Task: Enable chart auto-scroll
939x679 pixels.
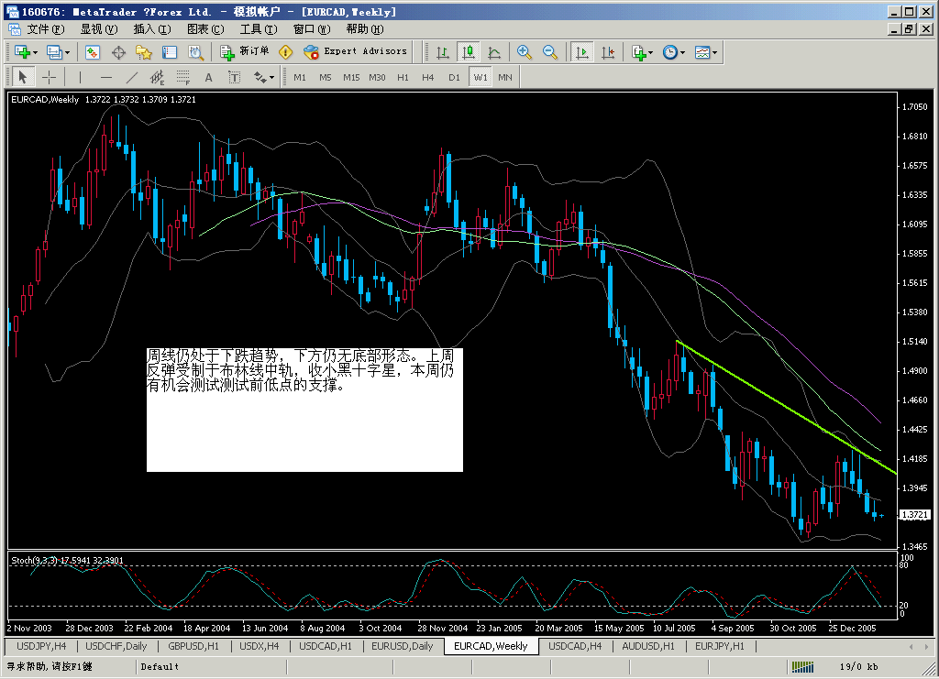Action: [580, 52]
